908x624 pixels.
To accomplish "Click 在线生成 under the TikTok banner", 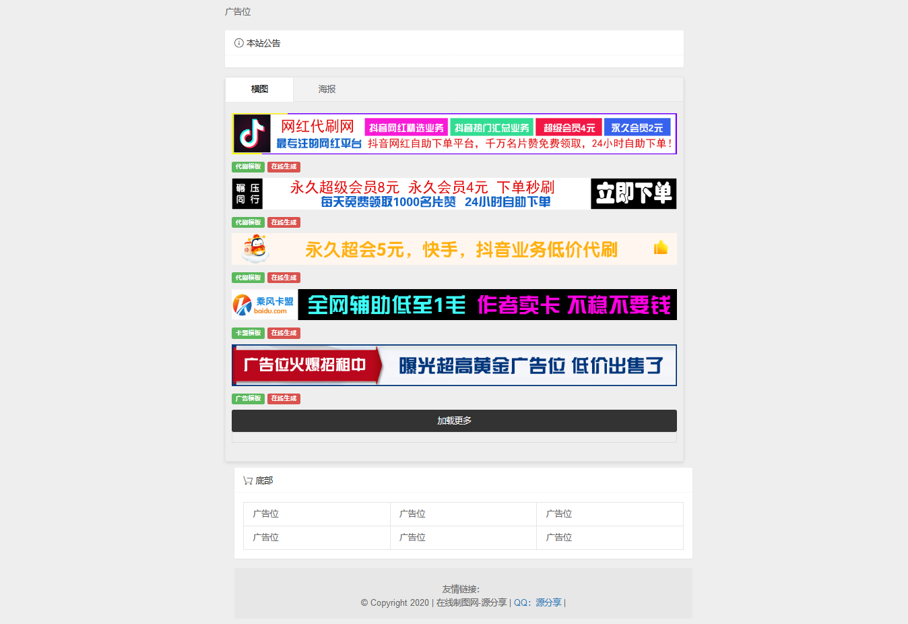I will click(284, 166).
